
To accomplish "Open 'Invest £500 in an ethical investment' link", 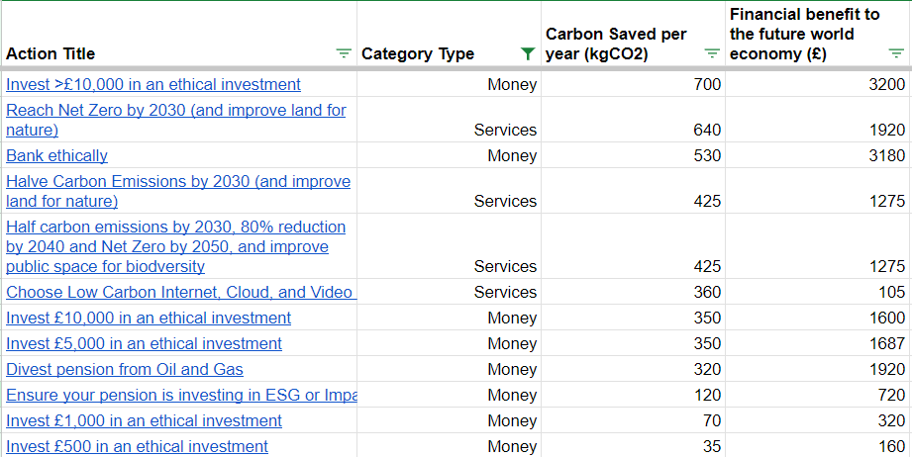I will [138, 447].
